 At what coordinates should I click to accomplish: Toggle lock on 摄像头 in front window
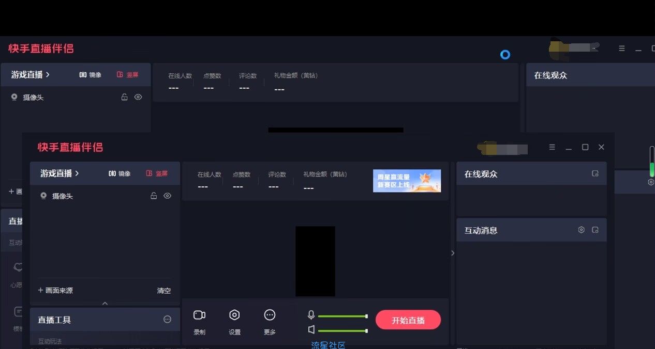(154, 196)
